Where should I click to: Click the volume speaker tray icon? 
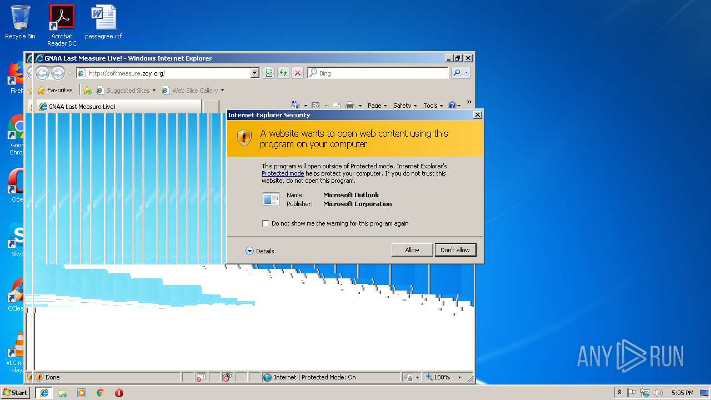pos(658,393)
